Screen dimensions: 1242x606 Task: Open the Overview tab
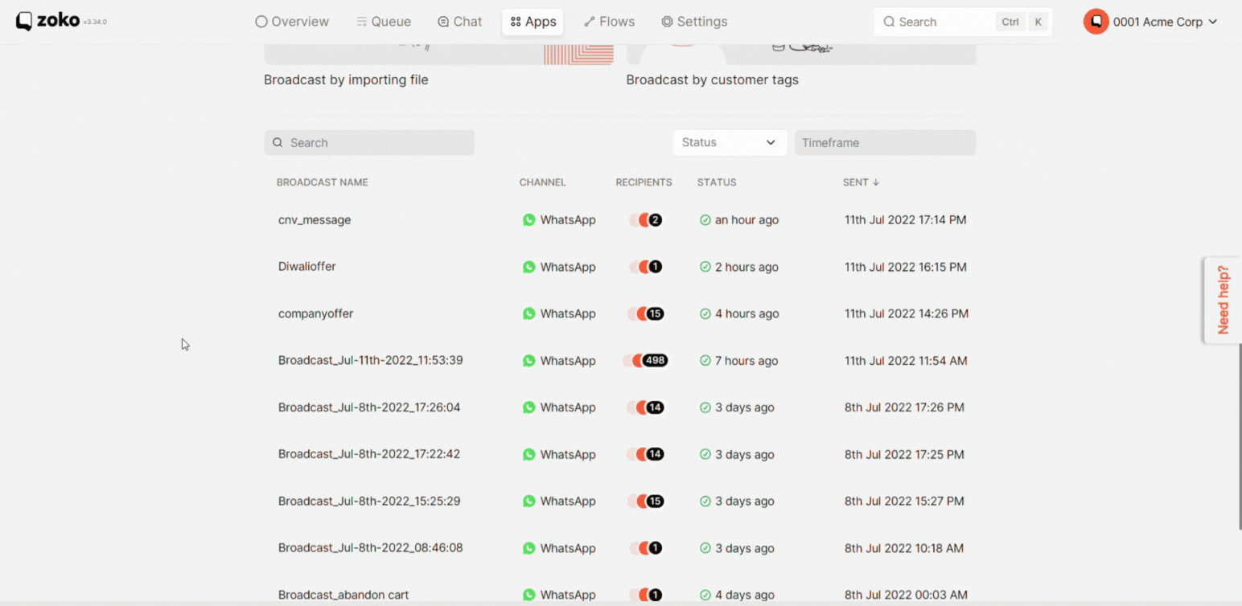pos(292,22)
